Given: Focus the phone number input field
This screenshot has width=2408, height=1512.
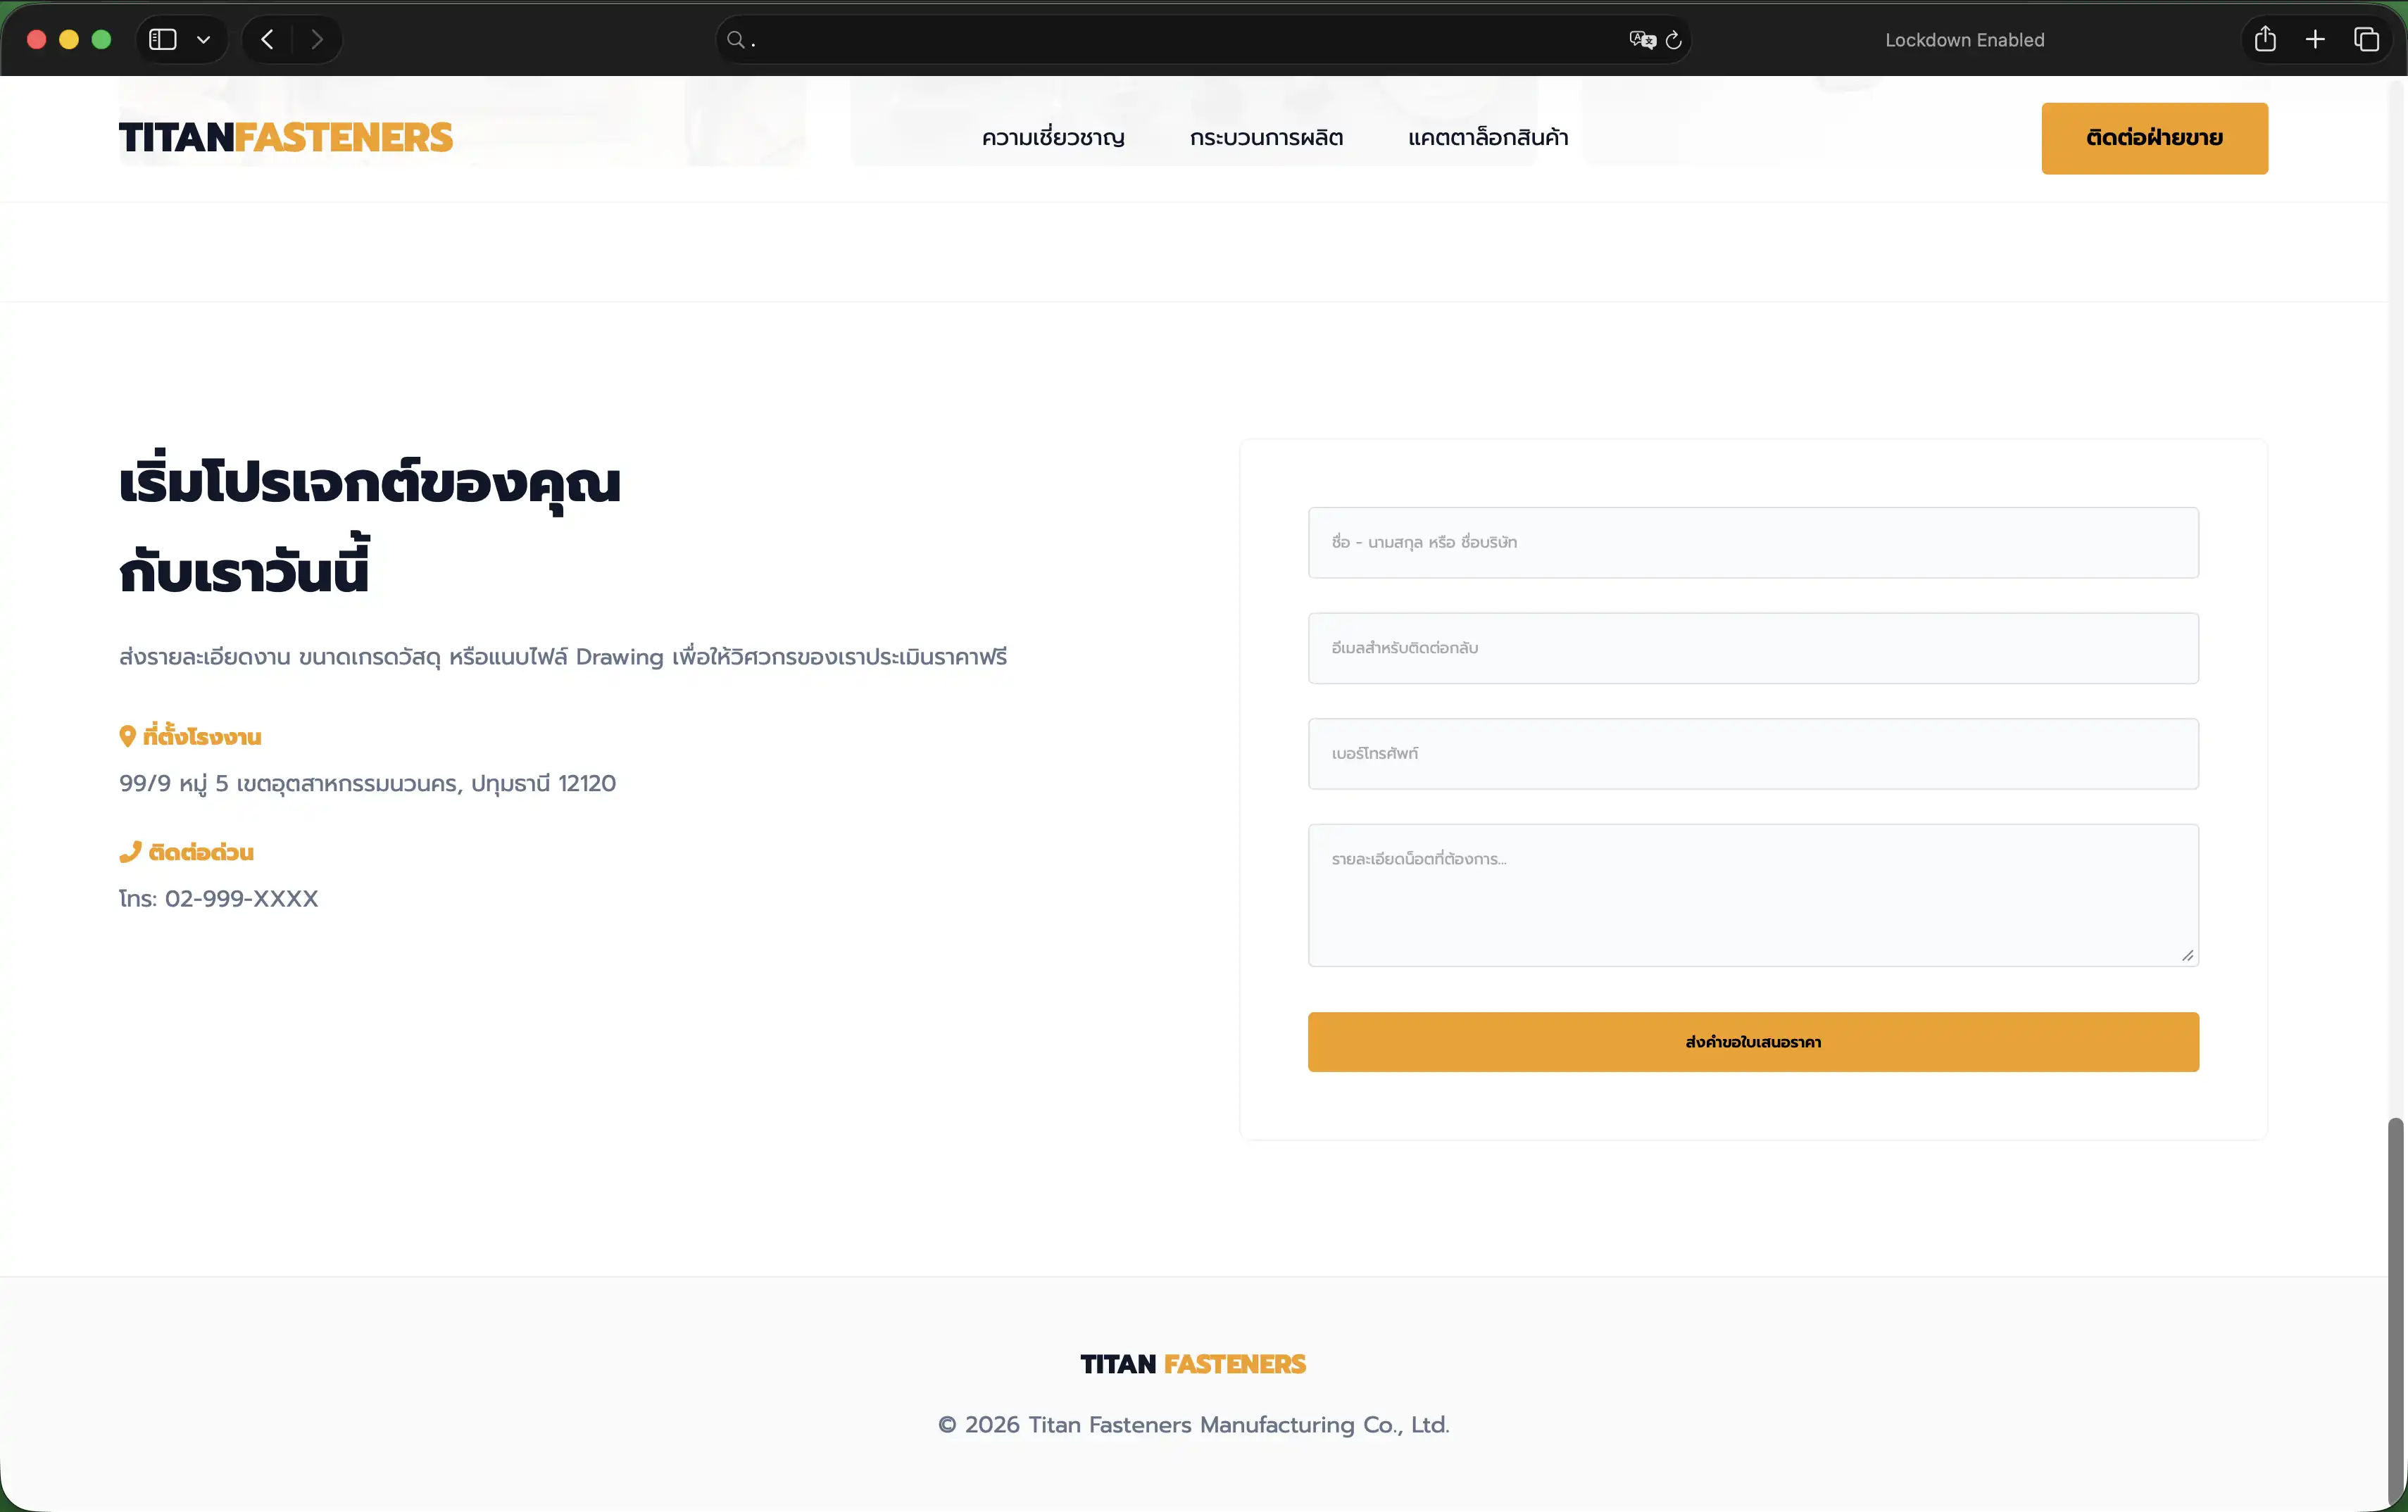Looking at the screenshot, I should [x=1752, y=753].
